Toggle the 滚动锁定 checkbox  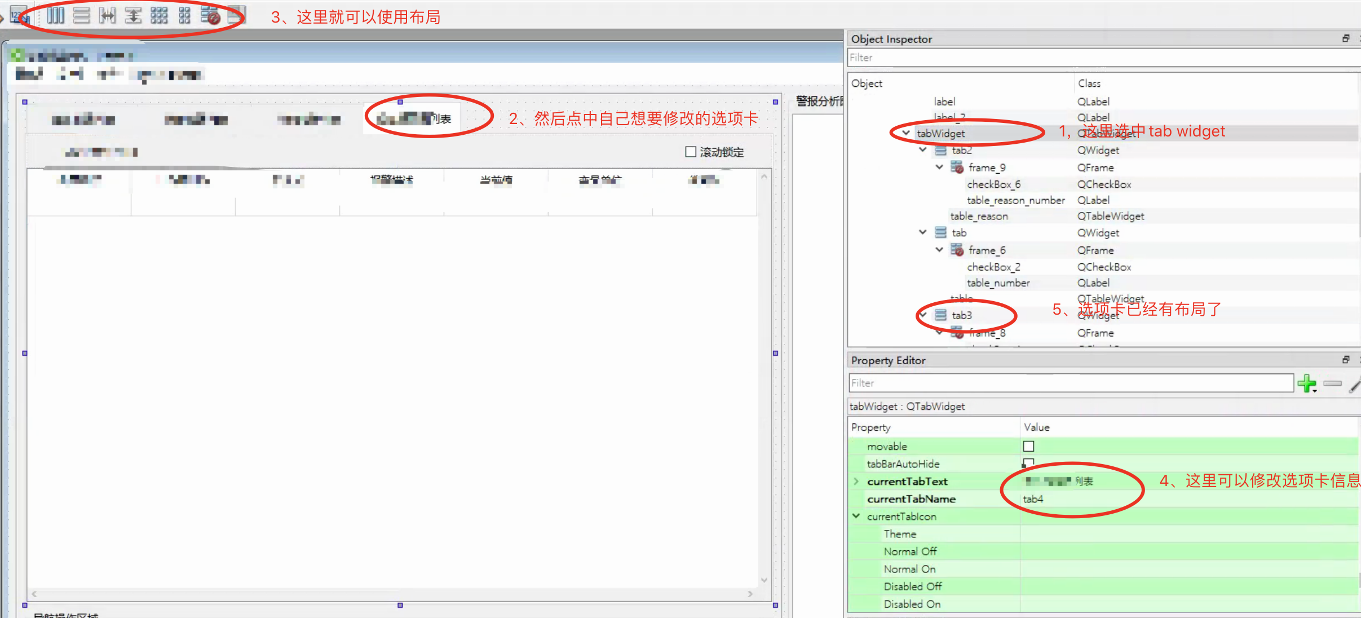691,152
